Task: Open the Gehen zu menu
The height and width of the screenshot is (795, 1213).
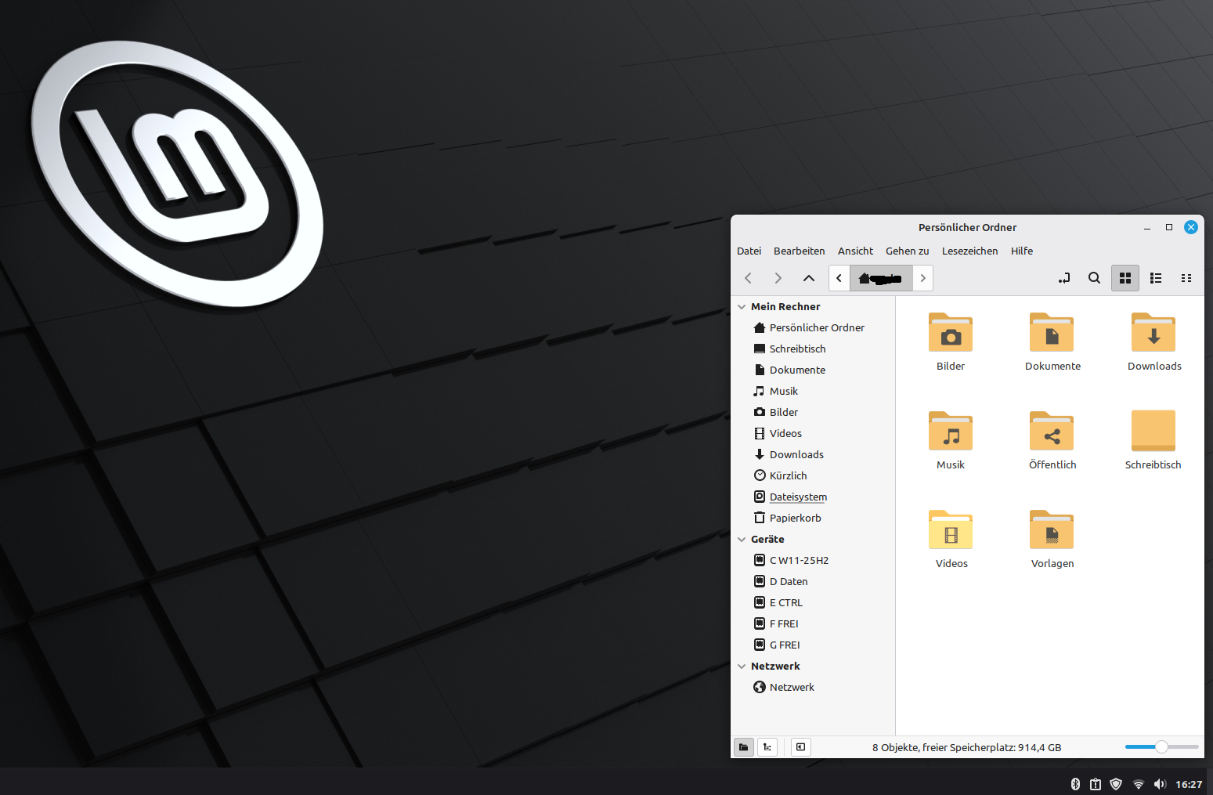Action: pyautogui.click(x=908, y=251)
